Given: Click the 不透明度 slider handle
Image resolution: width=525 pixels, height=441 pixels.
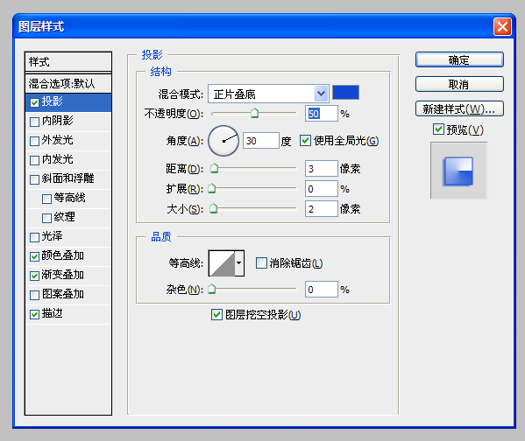Looking at the screenshot, I should [x=254, y=114].
